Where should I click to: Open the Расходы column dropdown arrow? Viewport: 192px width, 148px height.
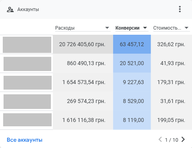(107, 28)
